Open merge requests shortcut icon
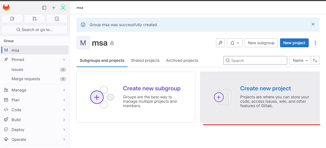 pos(34,19)
